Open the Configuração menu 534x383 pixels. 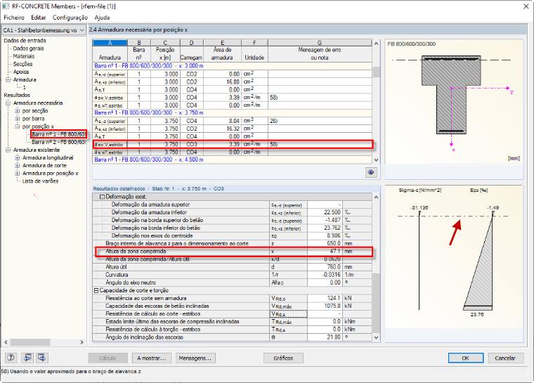(70, 18)
